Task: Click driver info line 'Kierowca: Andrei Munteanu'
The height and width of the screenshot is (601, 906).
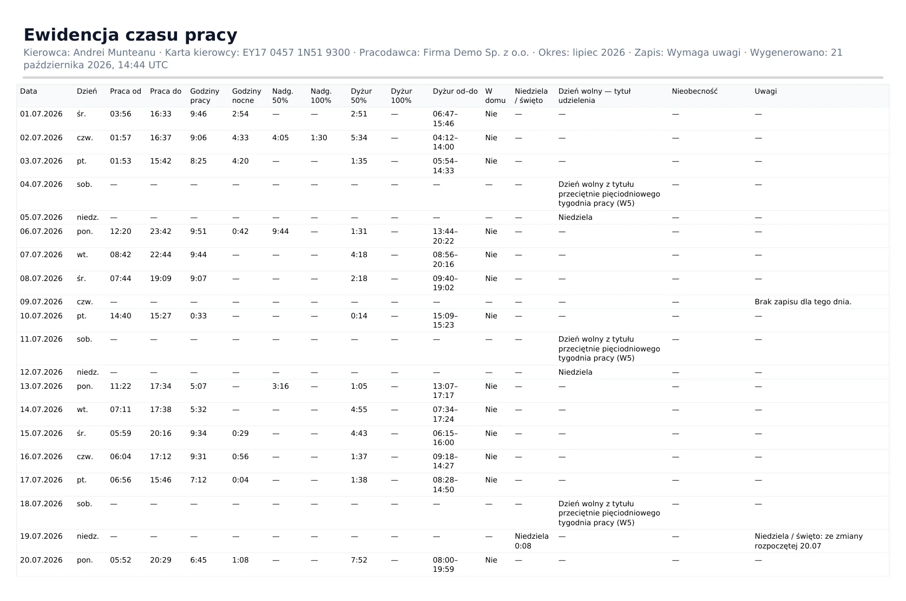Action: (x=89, y=53)
